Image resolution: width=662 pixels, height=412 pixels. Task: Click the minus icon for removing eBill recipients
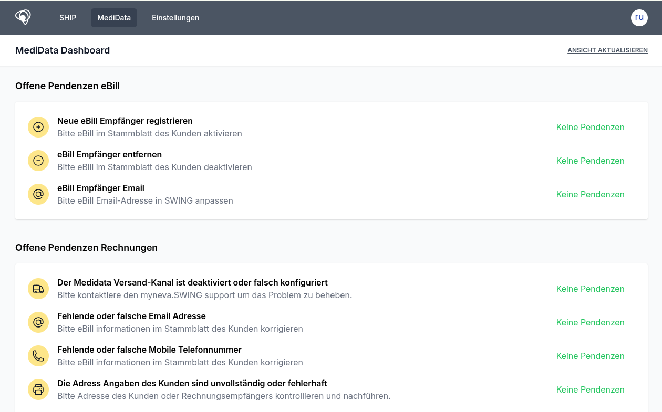pos(38,161)
